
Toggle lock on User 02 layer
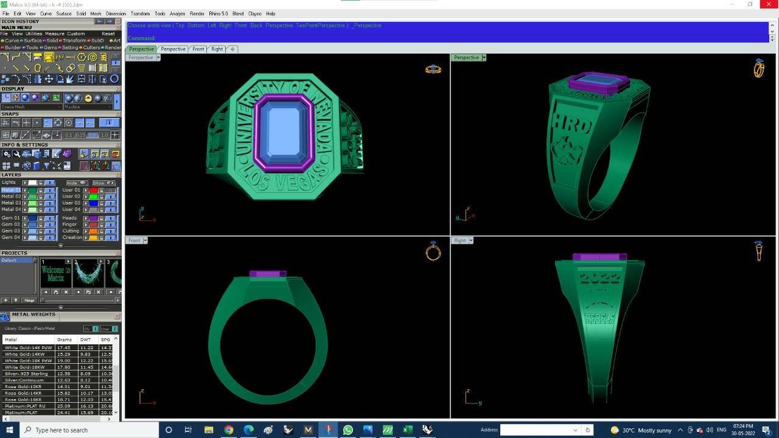pyautogui.click(x=102, y=196)
